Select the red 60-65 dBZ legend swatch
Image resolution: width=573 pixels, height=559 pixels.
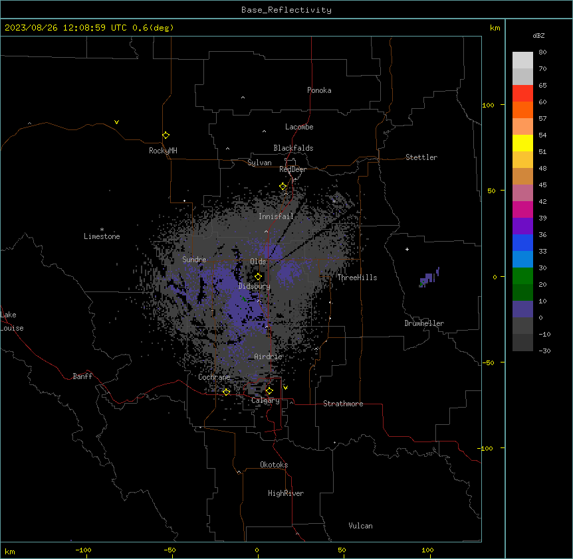coord(522,93)
